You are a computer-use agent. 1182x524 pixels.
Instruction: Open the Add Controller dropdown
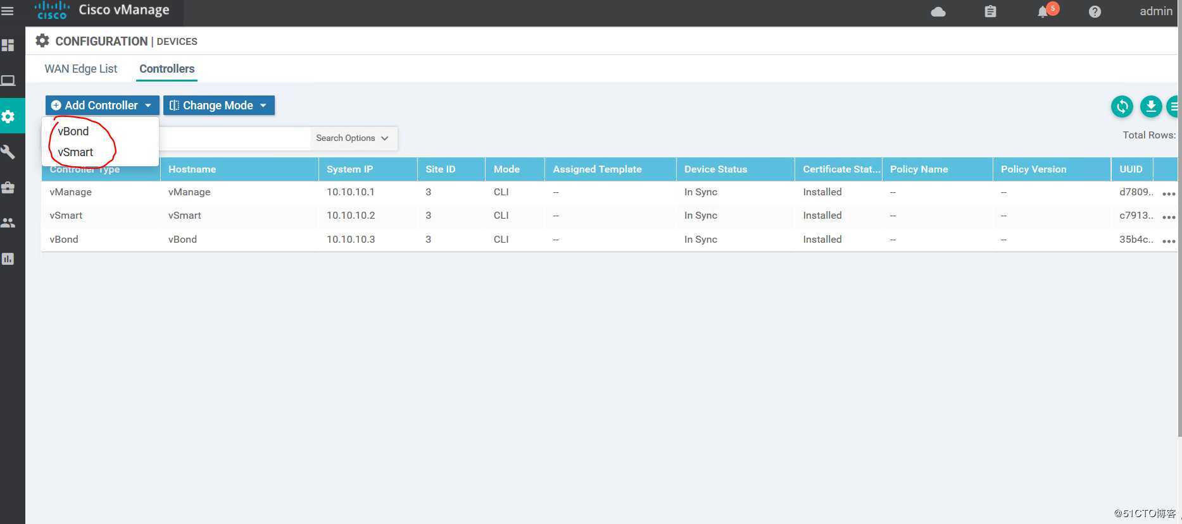pos(102,106)
